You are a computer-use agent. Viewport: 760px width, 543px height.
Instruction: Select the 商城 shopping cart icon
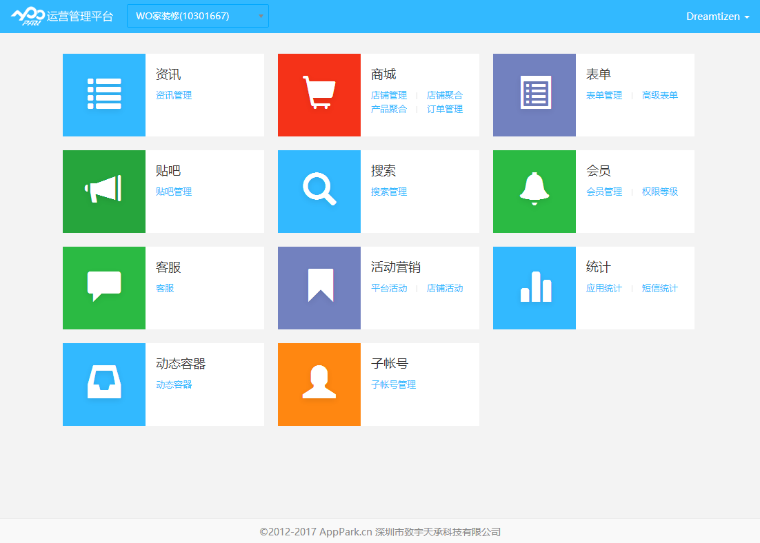point(319,94)
